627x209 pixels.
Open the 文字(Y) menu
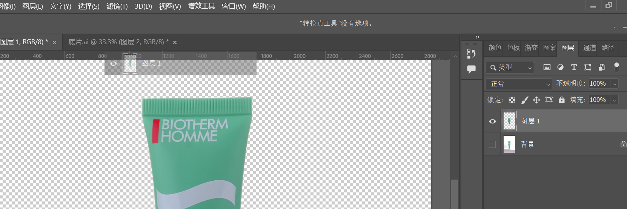click(60, 6)
